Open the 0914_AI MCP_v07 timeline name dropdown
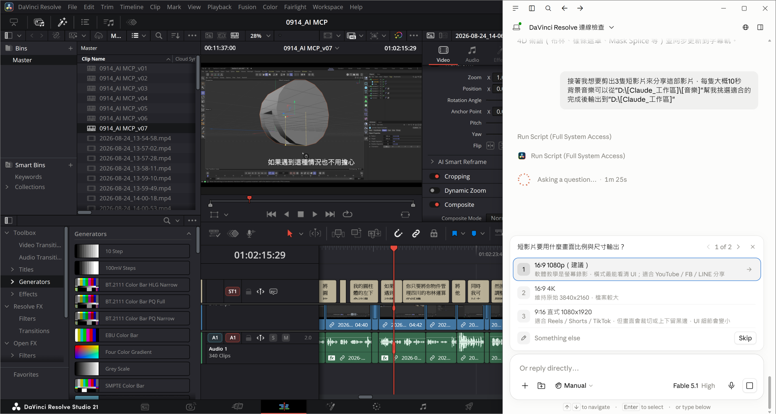The image size is (776, 414). (337, 48)
